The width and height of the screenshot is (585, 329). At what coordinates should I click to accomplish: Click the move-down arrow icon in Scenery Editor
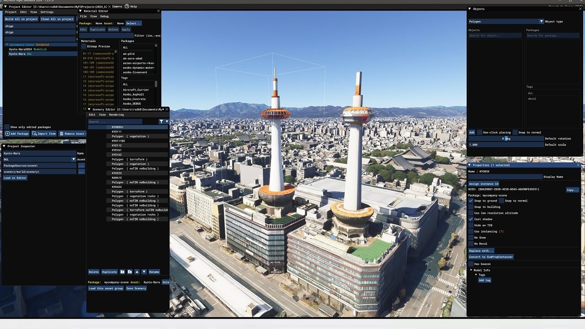click(144, 272)
